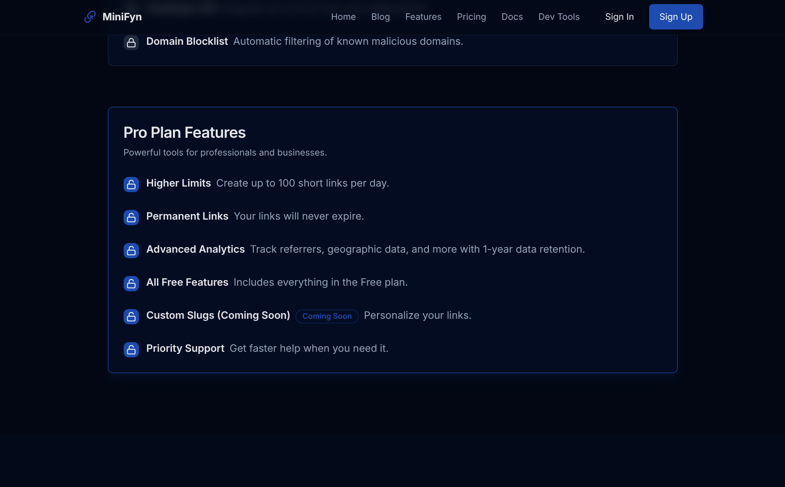The height and width of the screenshot is (487, 785).
Task: Click the unlock icon beside Higher Limits
Action: click(131, 185)
